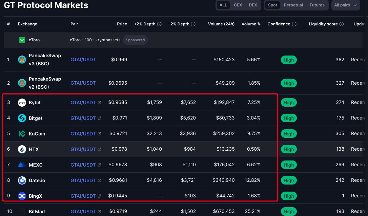This screenshot has width=368, height=216.
Task: Click PancakeSwap v2 (BSC) exchange logo
Action: click(x=22, y=83)
